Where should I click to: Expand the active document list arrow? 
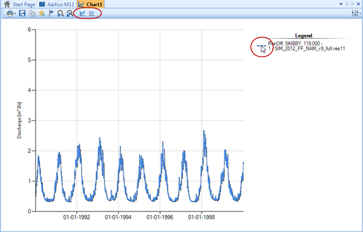point(341,4)
